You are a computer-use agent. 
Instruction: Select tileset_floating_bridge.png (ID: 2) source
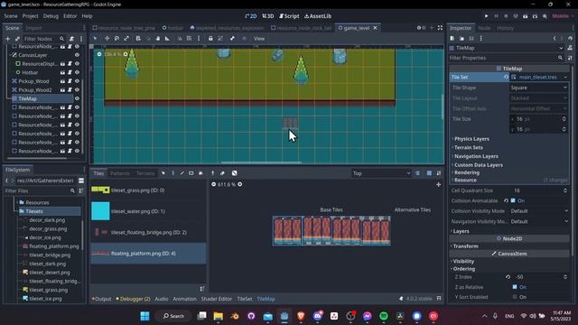(148, 233)
